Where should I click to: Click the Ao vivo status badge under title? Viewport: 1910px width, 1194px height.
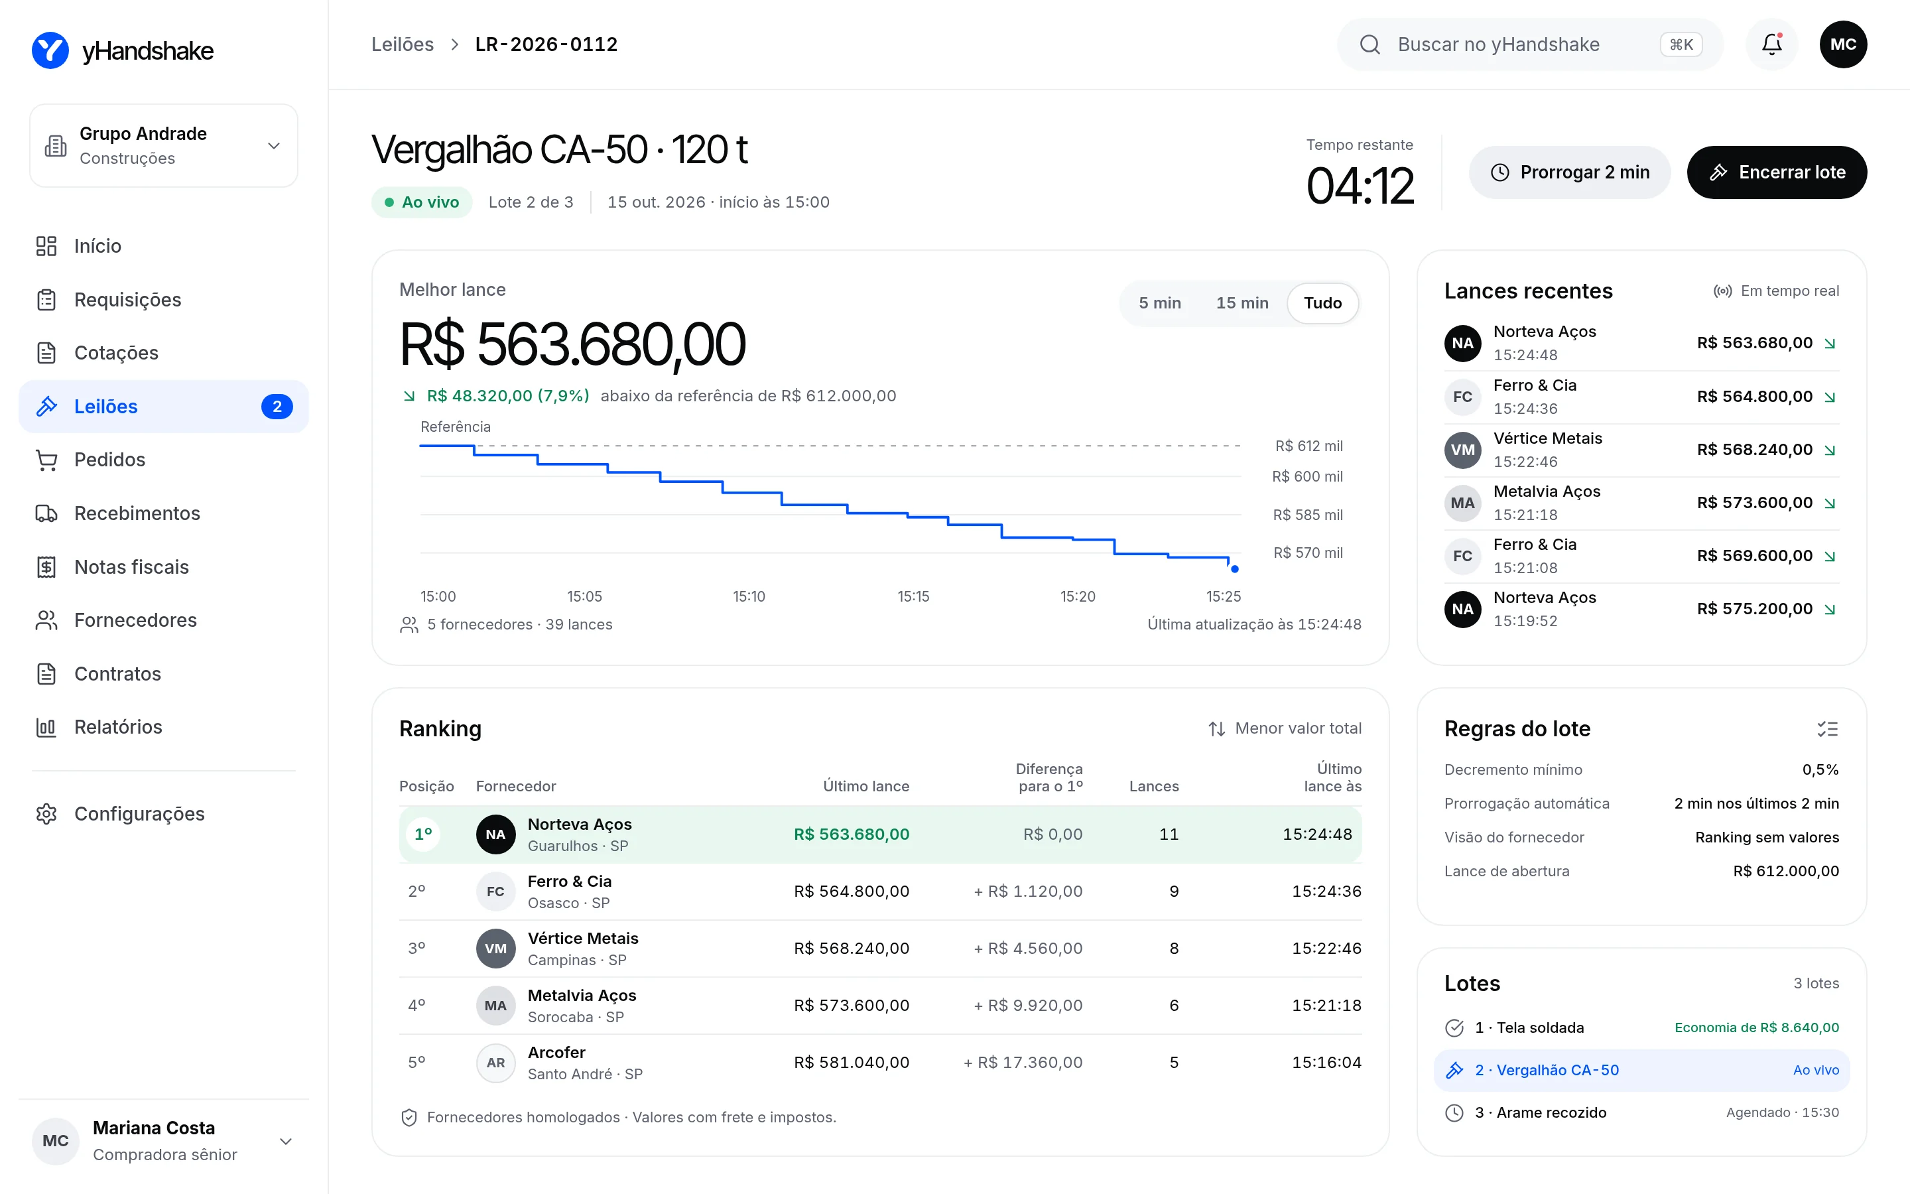422,202
